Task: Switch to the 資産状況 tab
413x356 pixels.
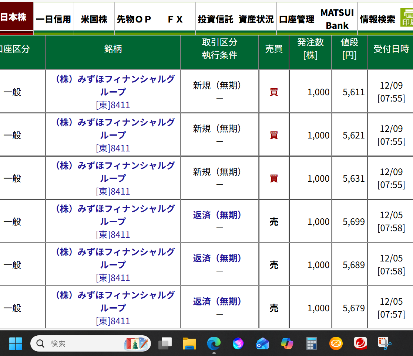Action: 256,19
